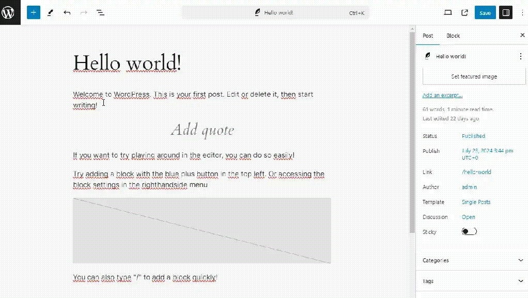Change Discussion setting Open
The width and height of the screenshot is (528, 298).
469,217
